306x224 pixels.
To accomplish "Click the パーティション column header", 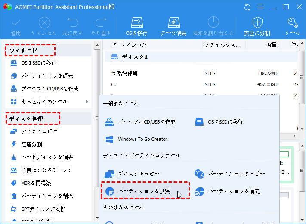I will coord(129,45).
